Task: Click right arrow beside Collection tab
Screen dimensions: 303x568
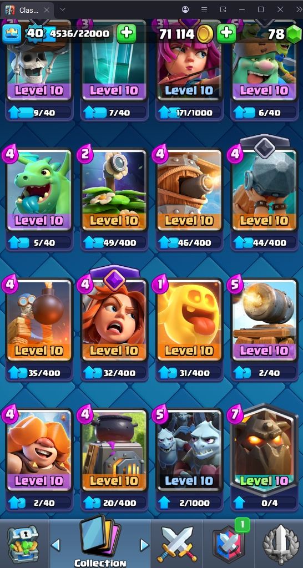Action: 144,545
